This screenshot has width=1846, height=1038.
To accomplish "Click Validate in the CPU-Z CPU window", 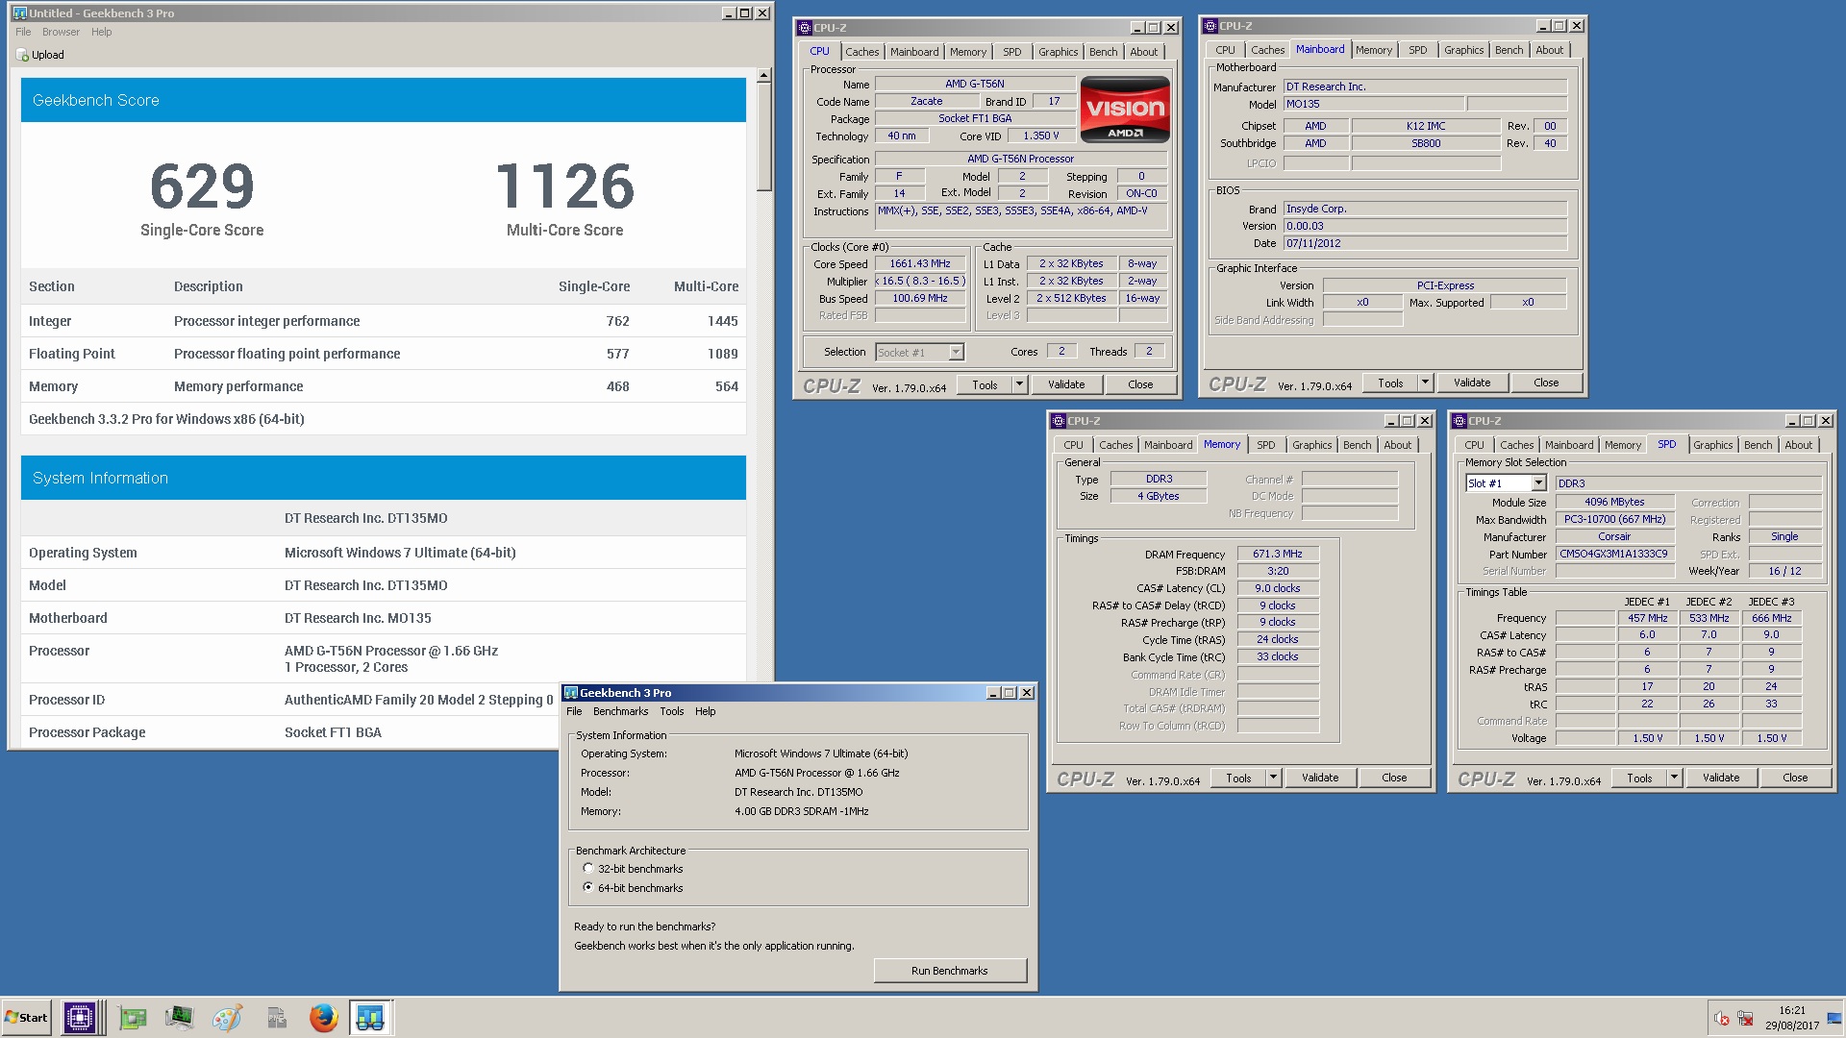I will pos(1065,384).
